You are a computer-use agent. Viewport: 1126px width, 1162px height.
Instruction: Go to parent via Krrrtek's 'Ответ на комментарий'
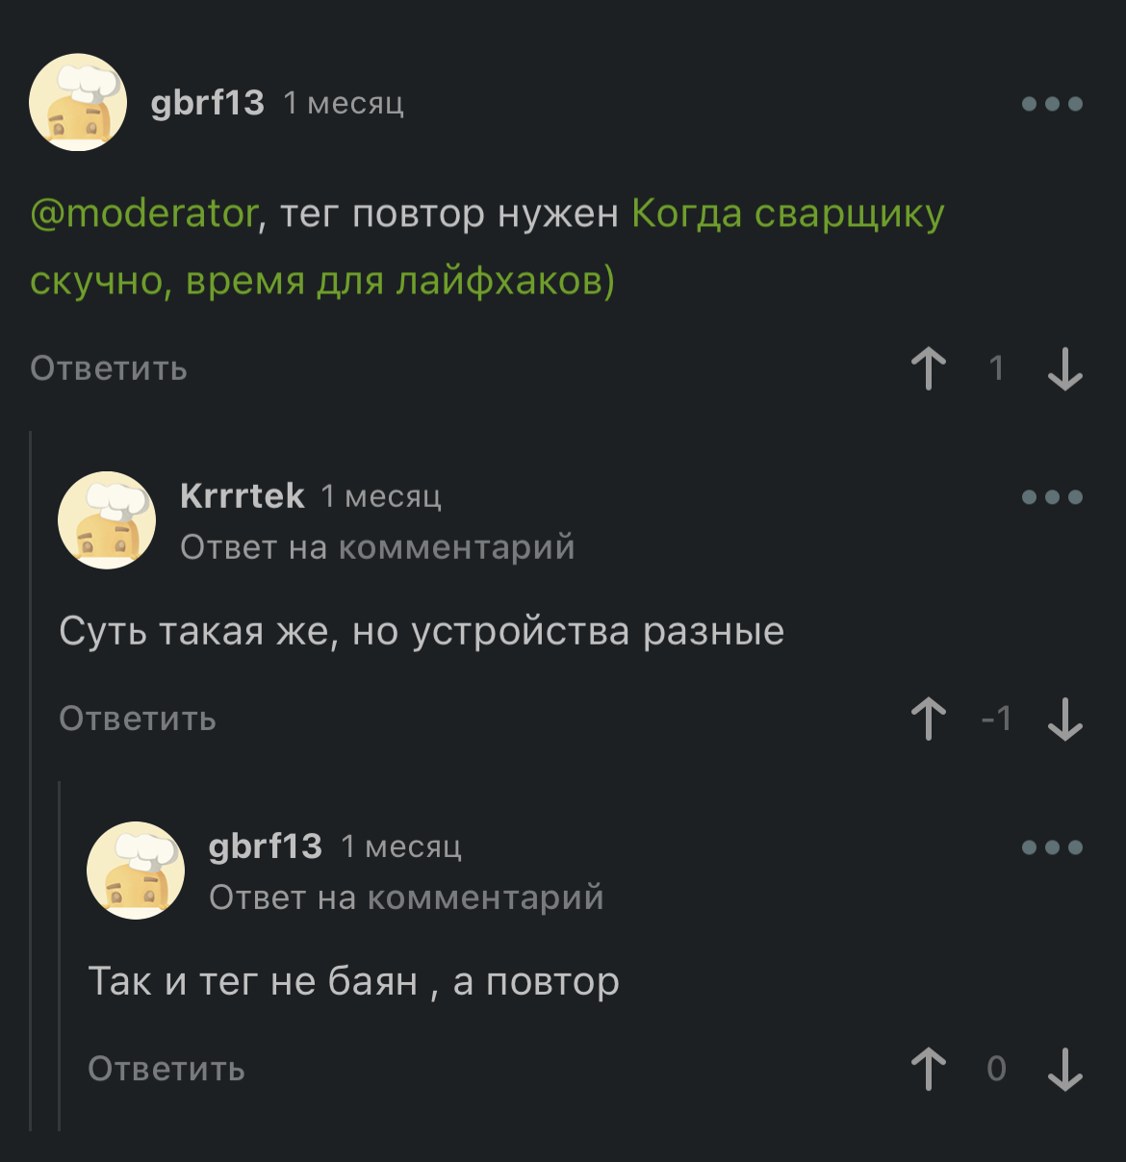pyautogui.click(x=377, y=547)
